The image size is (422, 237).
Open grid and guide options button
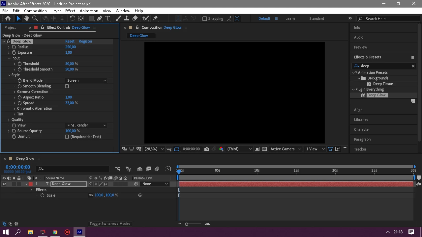pos(169,149)
